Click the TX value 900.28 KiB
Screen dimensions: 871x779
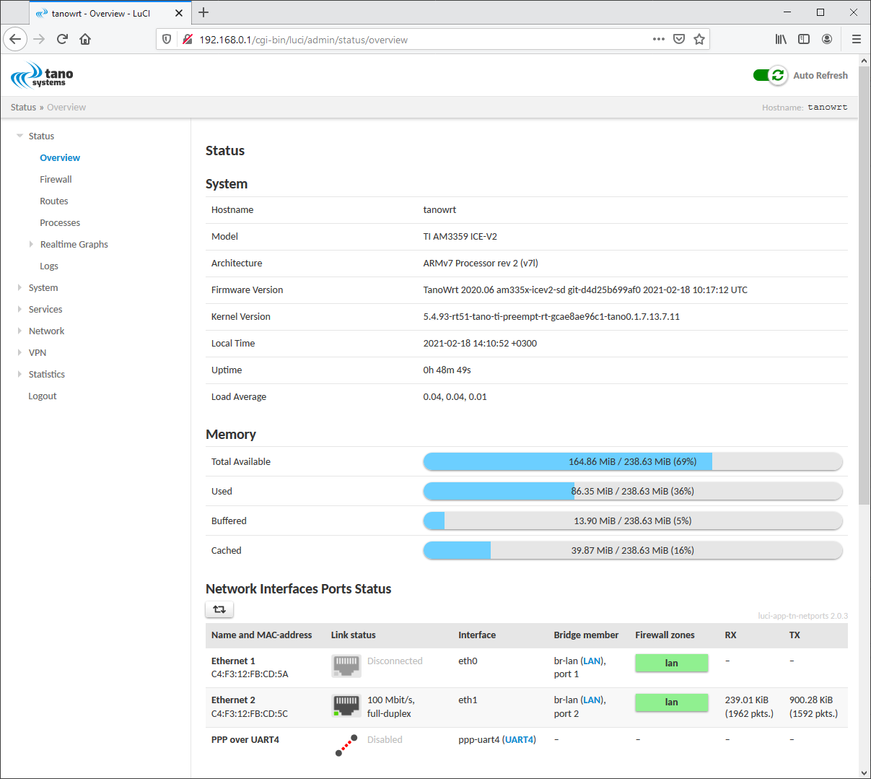[x=811, y=700]
